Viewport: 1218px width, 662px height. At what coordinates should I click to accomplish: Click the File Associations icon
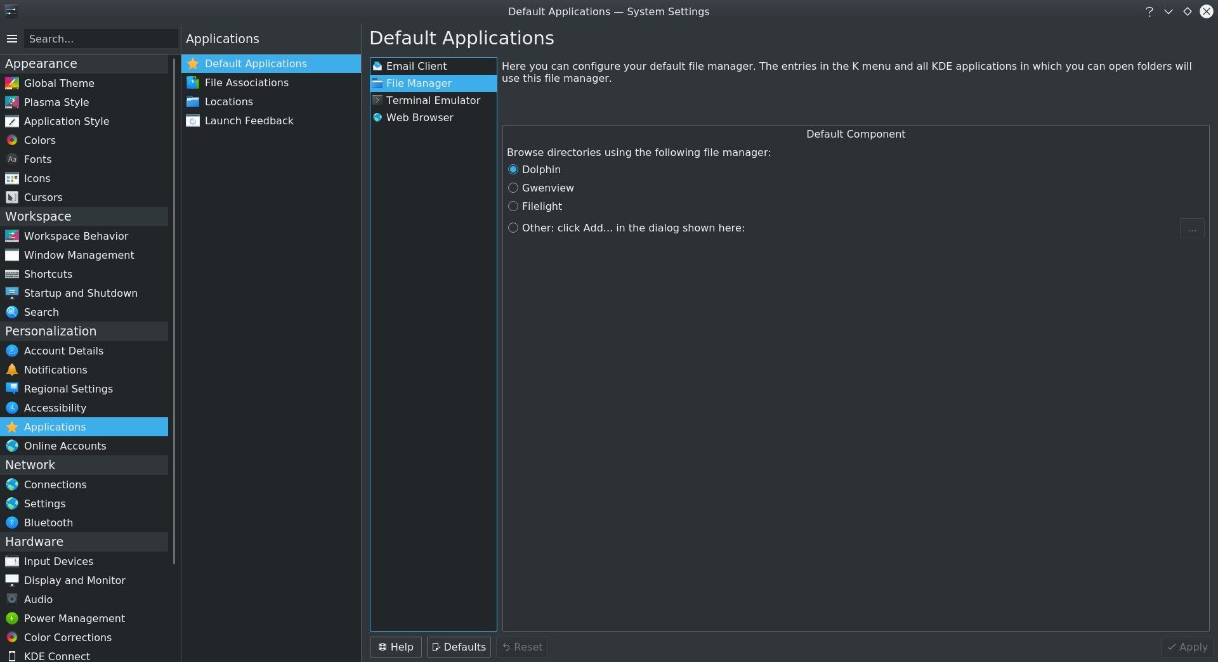click(193, 82)
